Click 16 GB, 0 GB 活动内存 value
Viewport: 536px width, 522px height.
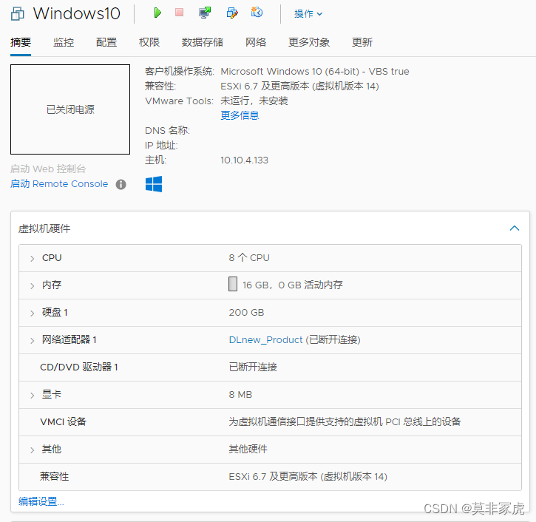click(x=293, y=285)
